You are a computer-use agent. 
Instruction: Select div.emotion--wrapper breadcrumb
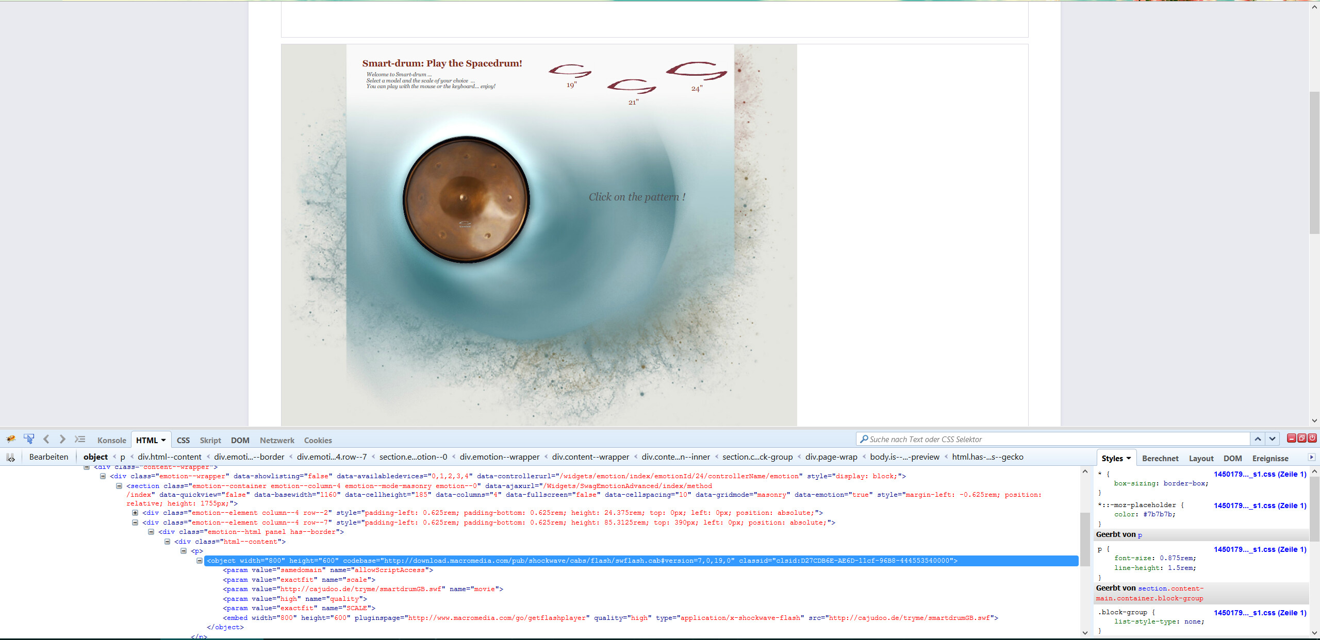point(500,457)
